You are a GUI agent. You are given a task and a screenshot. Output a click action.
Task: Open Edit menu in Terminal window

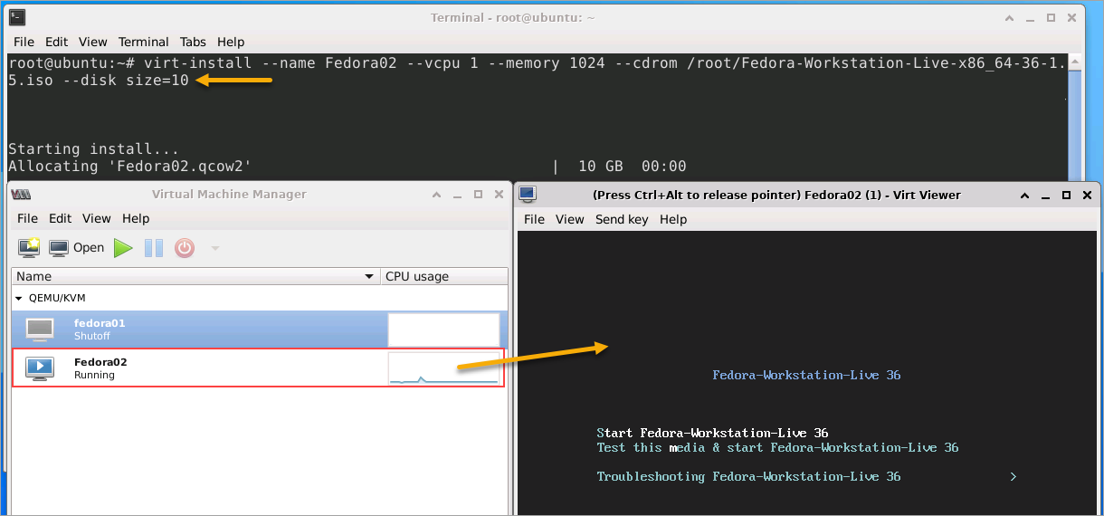pos(56,42)
